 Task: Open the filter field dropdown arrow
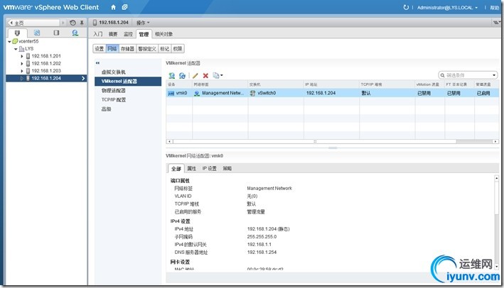point(494,75)
